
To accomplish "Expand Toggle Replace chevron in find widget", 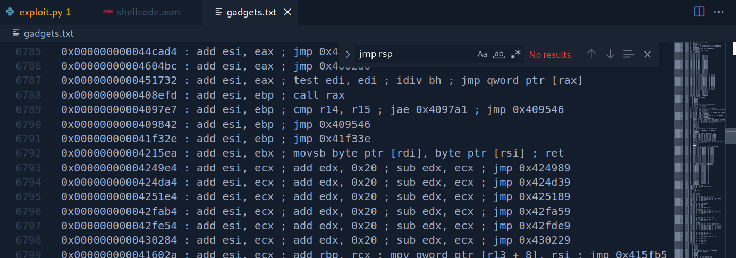I will click(348, 54).
